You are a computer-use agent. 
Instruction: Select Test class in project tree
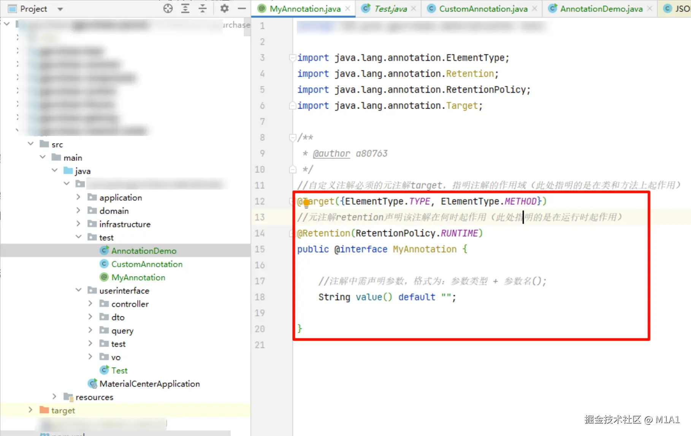119,370
